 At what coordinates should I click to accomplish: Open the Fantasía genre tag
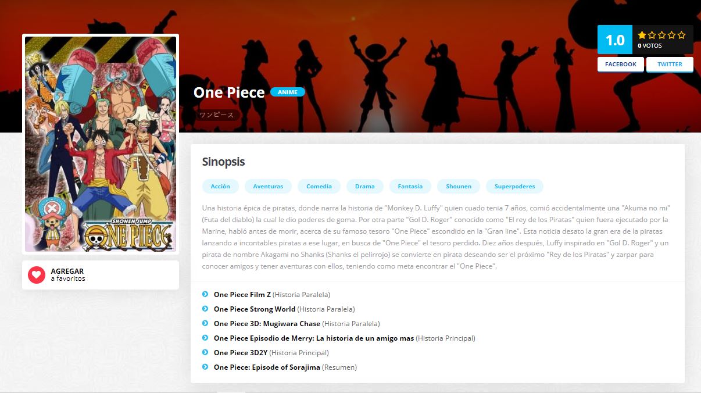click(410, 186)
